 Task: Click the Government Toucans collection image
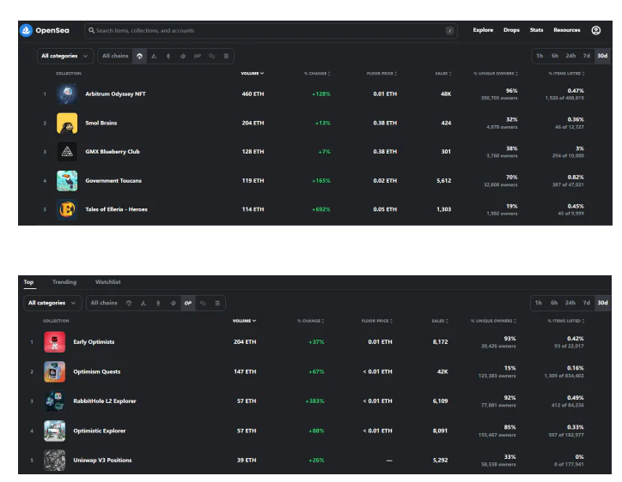pyautogui.click(x=67, y=181)
